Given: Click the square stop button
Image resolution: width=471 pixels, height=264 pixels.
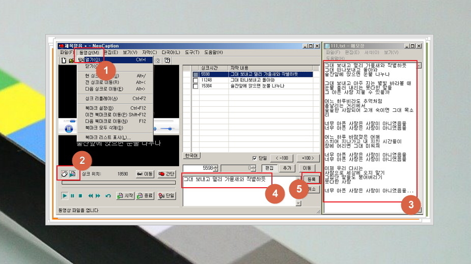Looking at the screenshot, I should click(x=80, y=196).
